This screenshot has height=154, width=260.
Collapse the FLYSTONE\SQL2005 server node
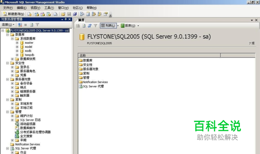(x=3, y=30)
